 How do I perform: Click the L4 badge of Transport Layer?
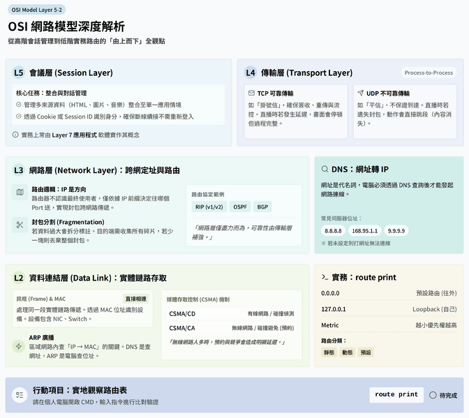coord(251,73)
